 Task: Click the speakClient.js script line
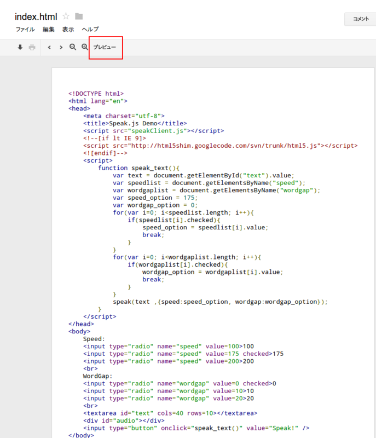[154, 131]
